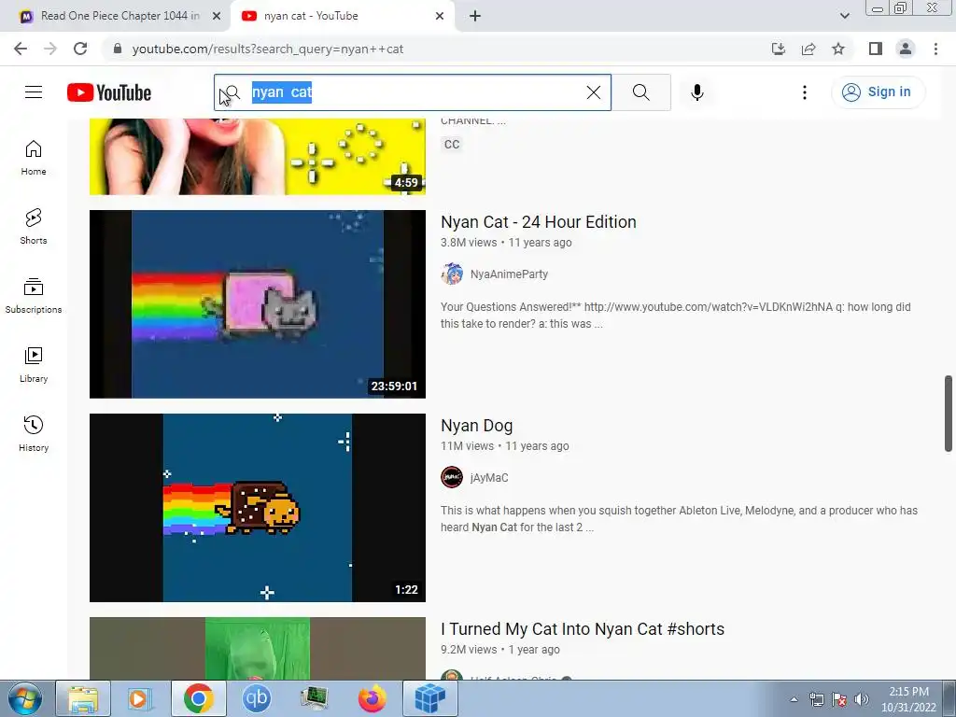The height and width of the screenshot is (717, 956).
Task: Open Nyan Cat 24 Hour Edition thumbnail
Action: 258,304
